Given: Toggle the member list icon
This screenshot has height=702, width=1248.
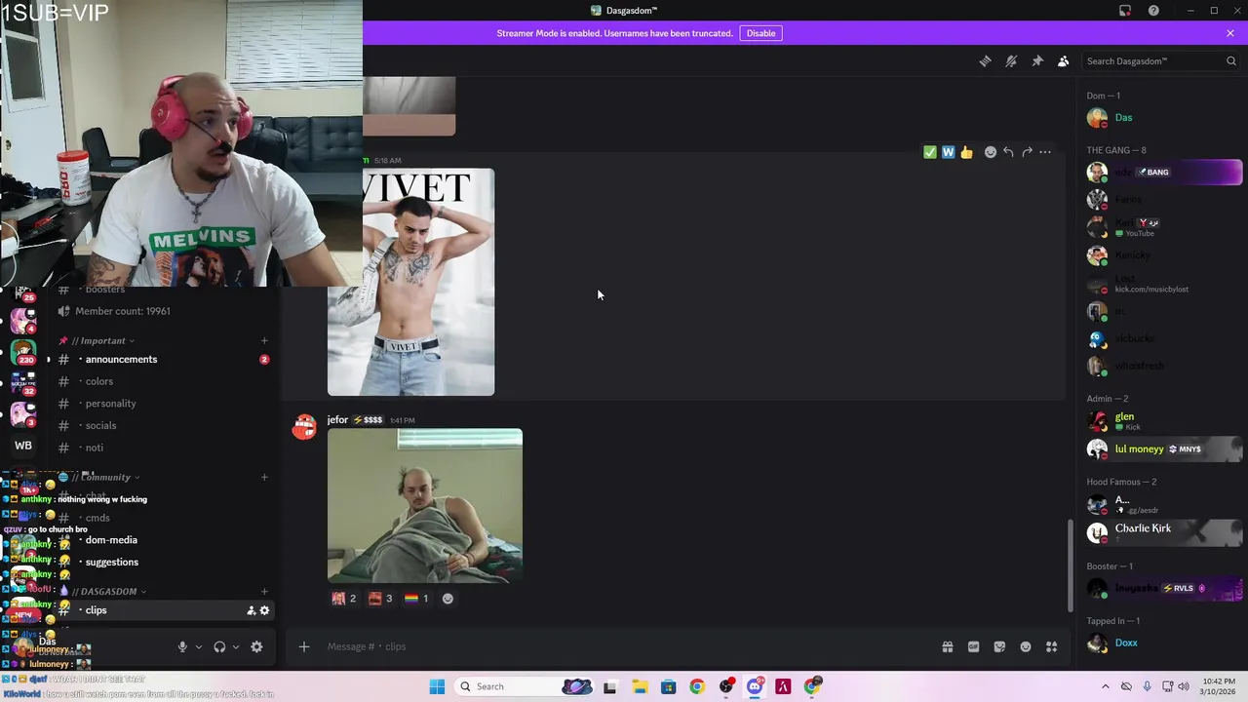Looking at the screenshot, I should 1064,60.
